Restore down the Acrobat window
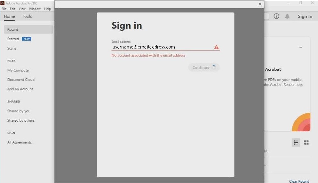This screenshot has width=318, height=183. (300, 3)
